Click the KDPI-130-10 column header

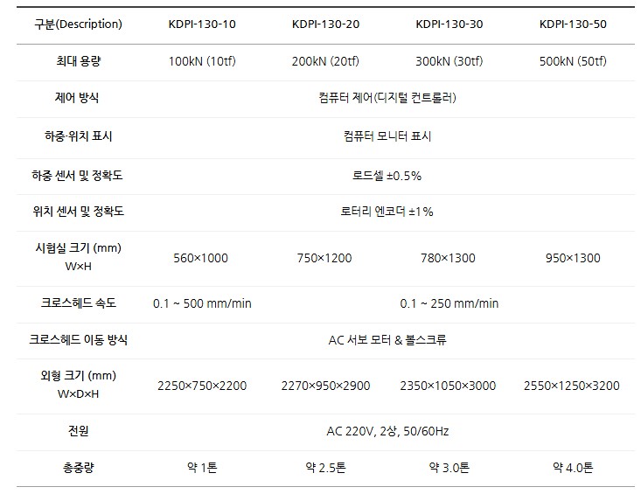202,24
